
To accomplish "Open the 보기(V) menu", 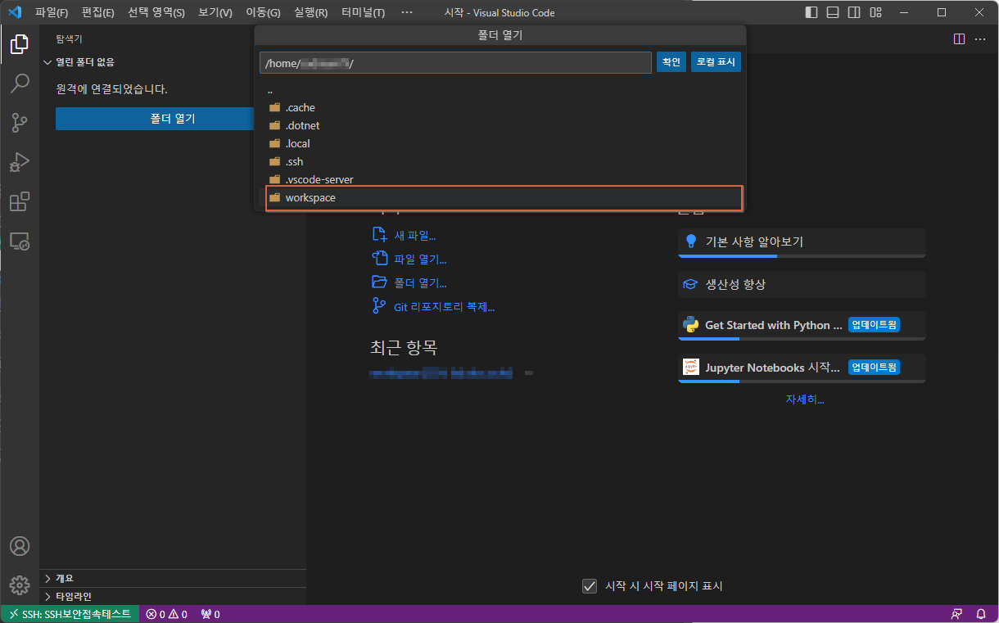I will point(215,12).
